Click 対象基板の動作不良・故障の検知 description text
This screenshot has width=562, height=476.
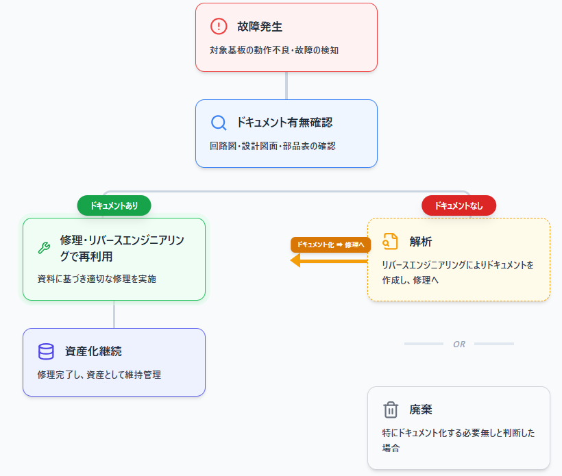(x=274, y=51)
